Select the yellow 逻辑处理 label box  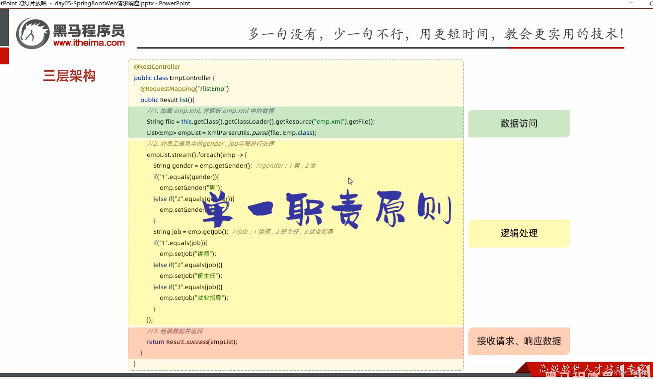point(519,233)
